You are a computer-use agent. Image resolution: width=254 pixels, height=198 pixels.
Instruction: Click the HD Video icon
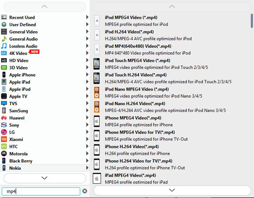[x=4, y=60]
